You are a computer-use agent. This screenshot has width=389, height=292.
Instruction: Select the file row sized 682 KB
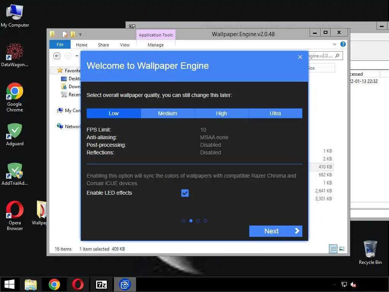[x=321, y=175]
